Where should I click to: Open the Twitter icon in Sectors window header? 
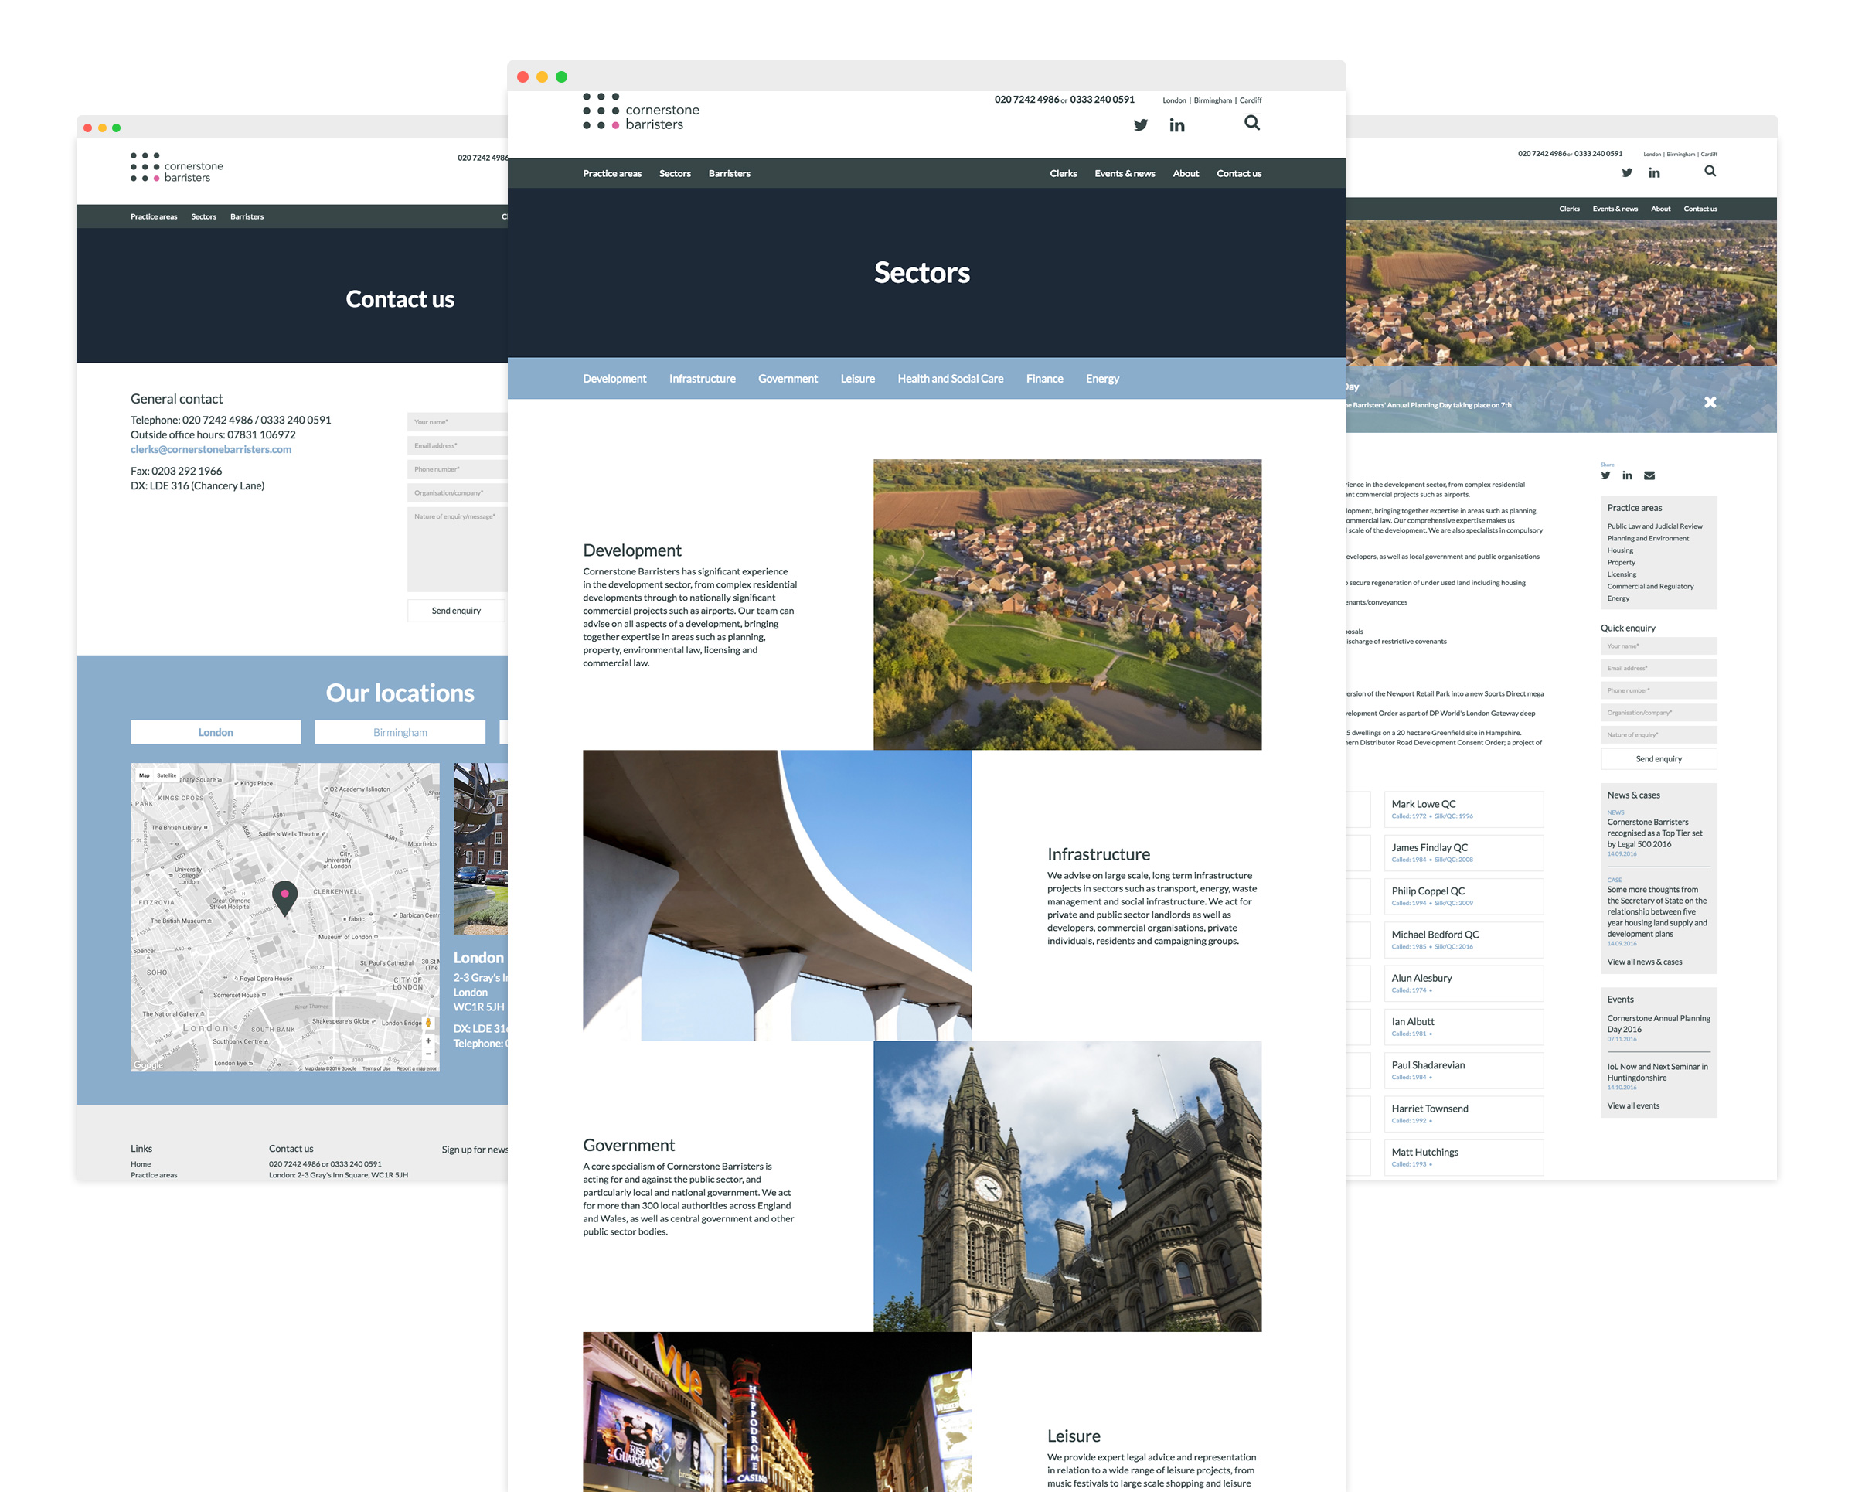click(1140, 124)
